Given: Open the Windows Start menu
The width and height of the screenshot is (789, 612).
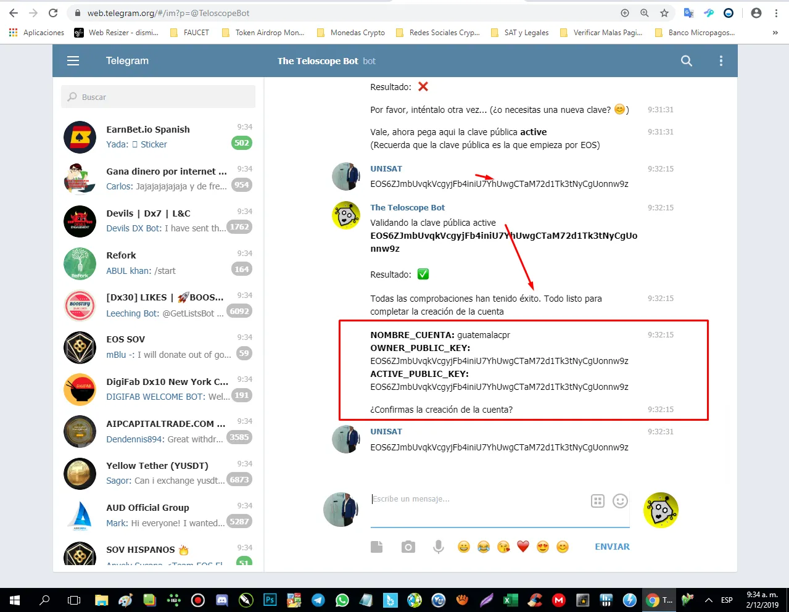Looking at the screenshot, I should point(14,600).
